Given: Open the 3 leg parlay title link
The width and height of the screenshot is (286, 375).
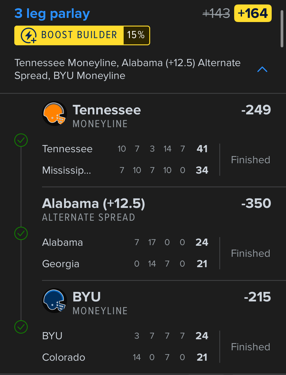Looking at the screenshot, I should click(52, 14).
